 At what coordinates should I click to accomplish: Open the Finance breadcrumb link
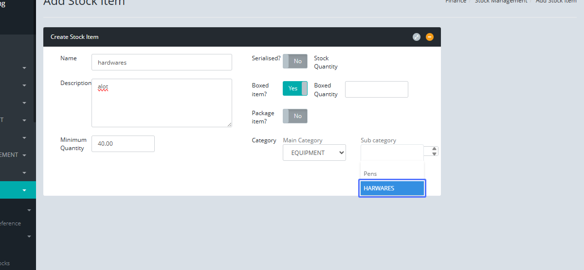(x=456, y=1)
